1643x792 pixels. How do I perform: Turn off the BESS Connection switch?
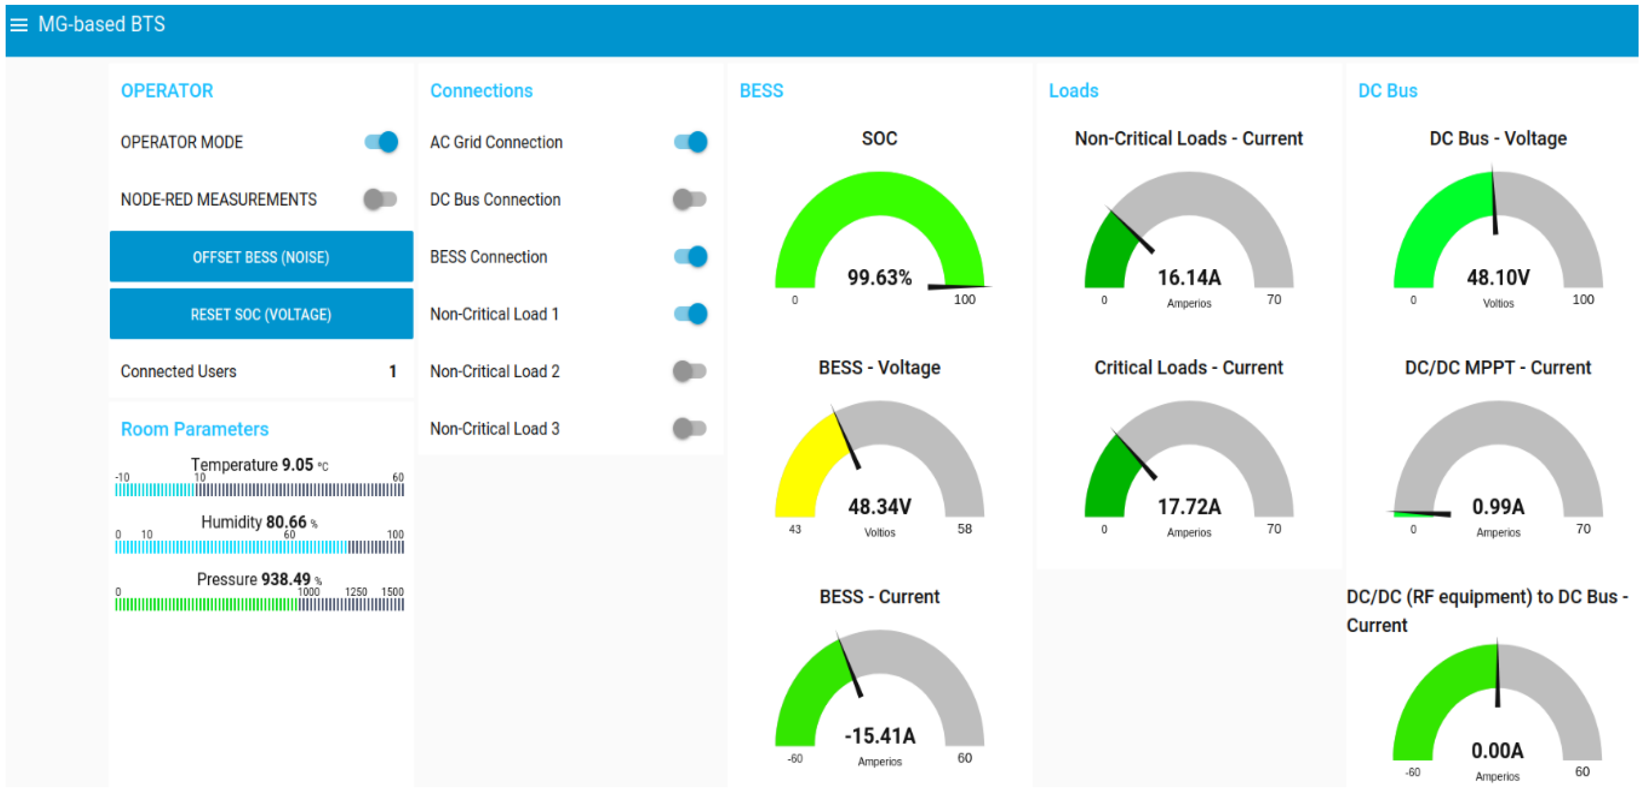[x=690, y=256]
